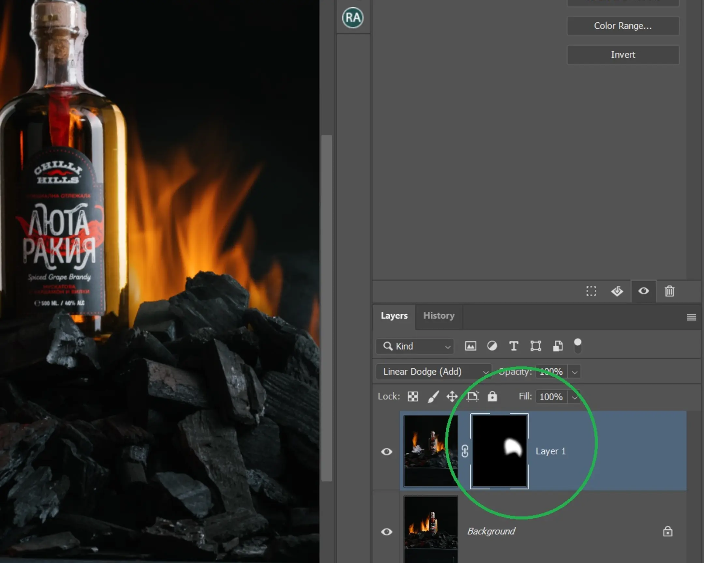Select the Layer 1 mask thumbnail

pos(500,451)
